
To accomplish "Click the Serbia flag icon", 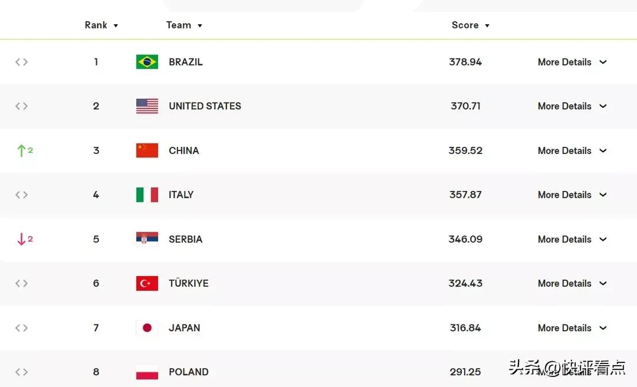I will (147, 239).
